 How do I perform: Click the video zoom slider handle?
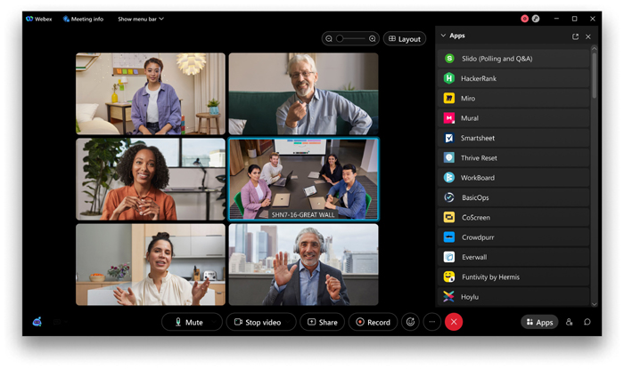[x=340, y=38]
